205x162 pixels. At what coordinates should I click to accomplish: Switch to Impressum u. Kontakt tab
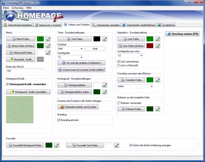coord(48,25)
